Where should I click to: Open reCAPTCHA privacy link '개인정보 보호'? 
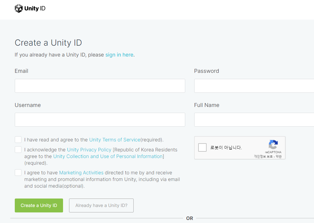[263, 157]
